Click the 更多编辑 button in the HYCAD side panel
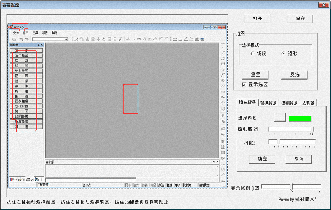 26,101
